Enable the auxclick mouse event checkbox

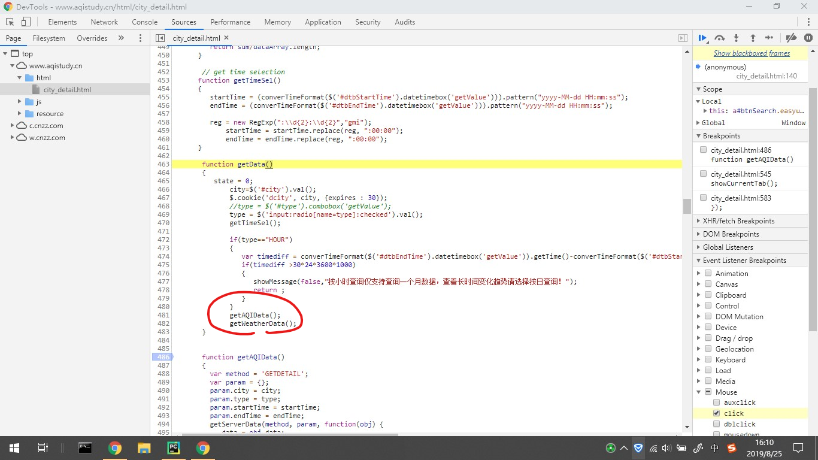click(x=716, y=403)
